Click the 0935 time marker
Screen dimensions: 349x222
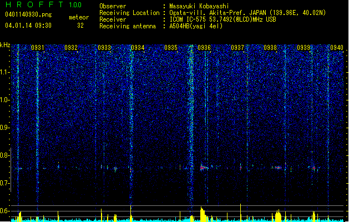tap(171, 48)
